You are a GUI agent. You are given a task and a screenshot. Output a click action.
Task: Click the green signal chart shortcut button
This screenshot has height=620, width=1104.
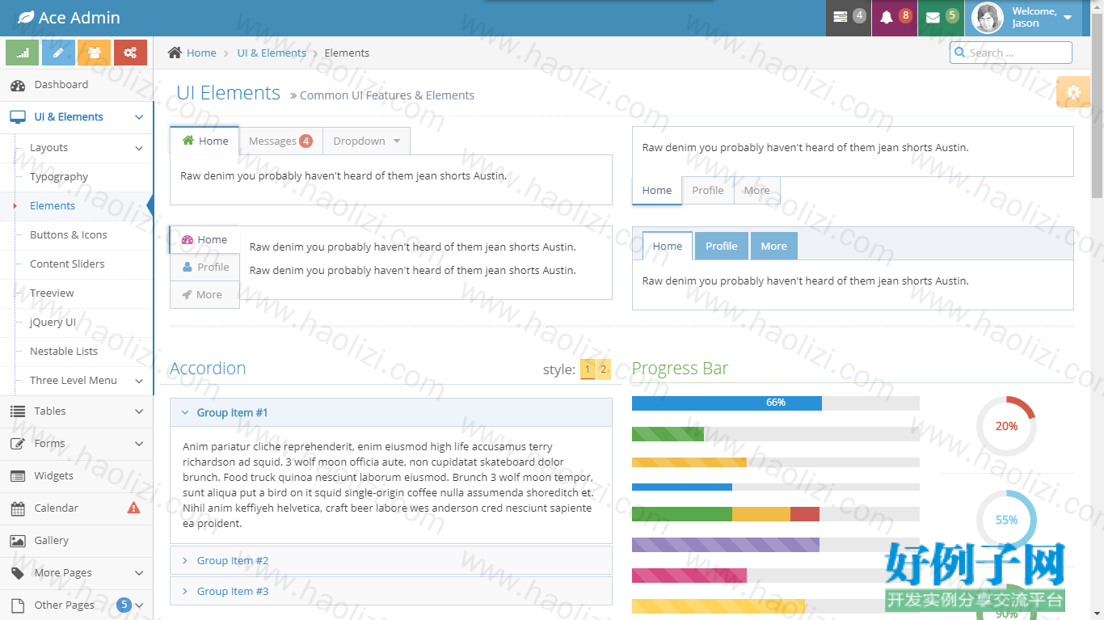point(23,53)
